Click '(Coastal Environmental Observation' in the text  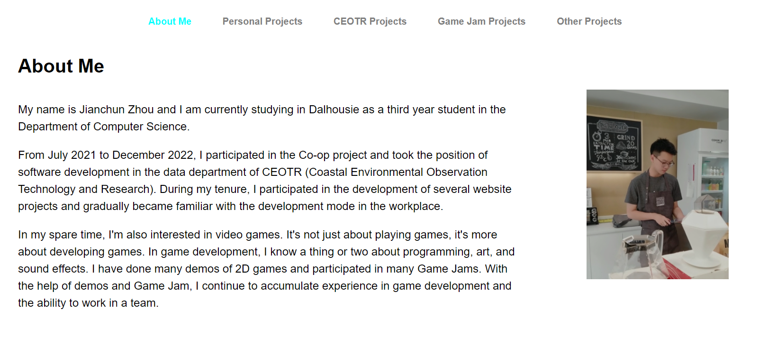click(x=396, y=172)
